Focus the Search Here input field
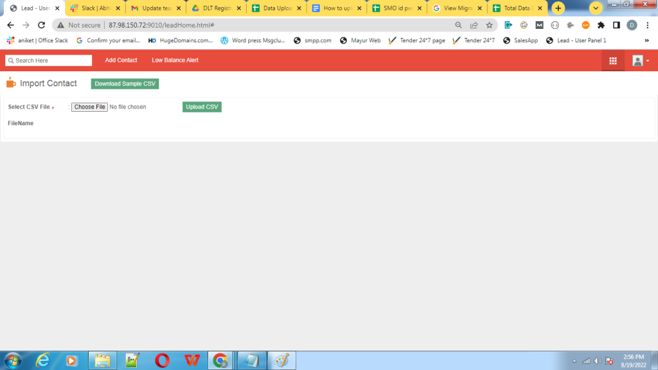 49,60
